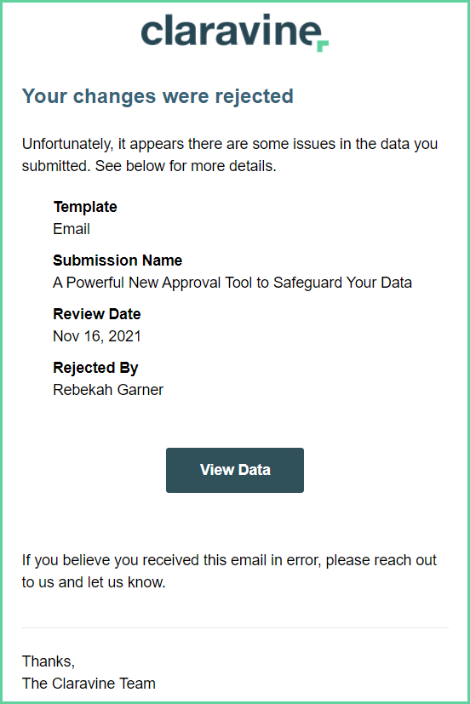This screenshot has width=470, height=704.
Task: Select the reviewer name Rebekah Garner
Action: pyautogui.click(x=108, y=390)
